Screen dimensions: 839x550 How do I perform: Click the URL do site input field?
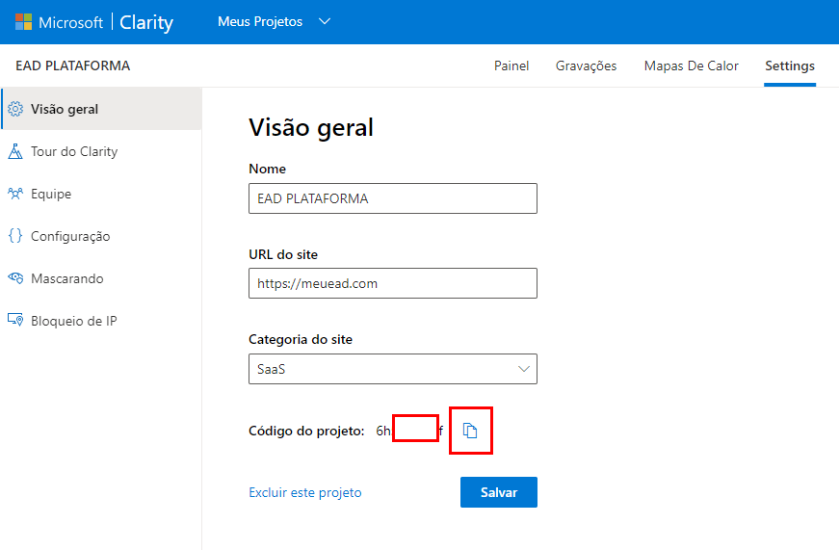[393, 283]
